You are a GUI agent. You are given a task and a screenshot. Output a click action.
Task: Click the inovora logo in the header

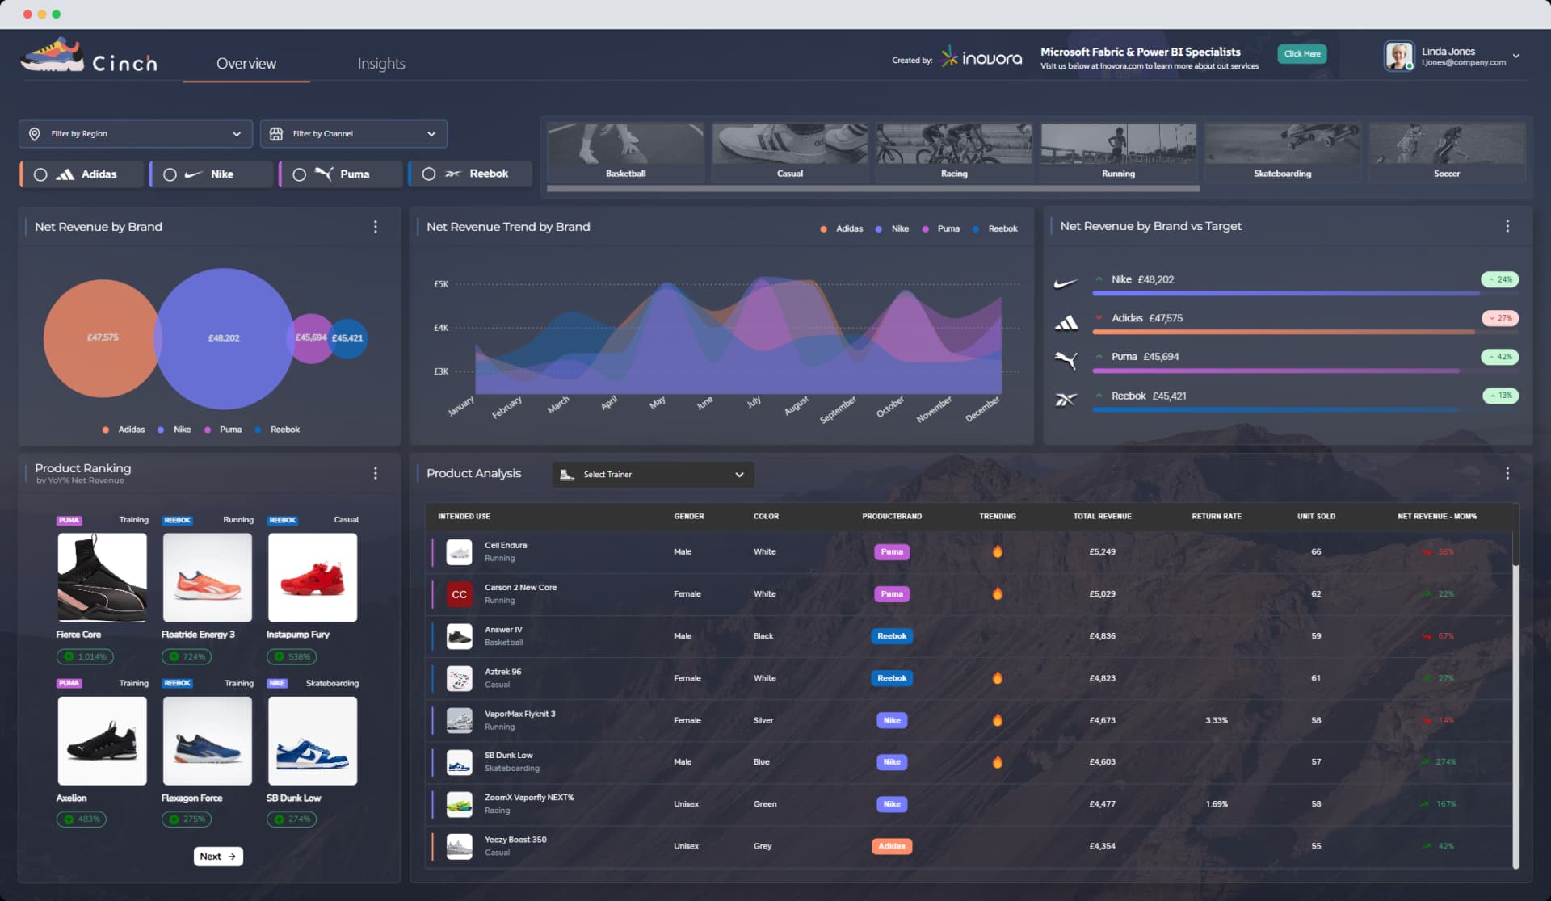tap(980, 57)
